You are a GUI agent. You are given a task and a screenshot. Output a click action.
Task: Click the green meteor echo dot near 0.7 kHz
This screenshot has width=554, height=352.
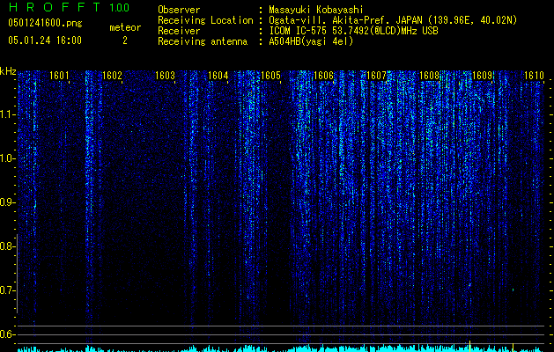coord(513,290)
